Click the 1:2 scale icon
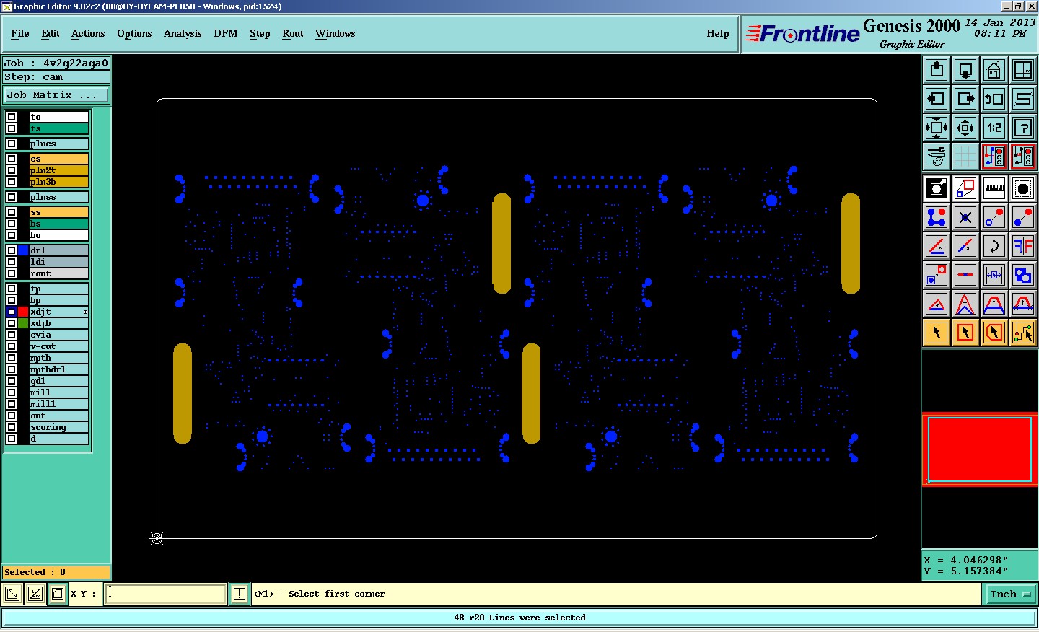The width and height of the screenshot is (1039, 632). coord(994,128)
